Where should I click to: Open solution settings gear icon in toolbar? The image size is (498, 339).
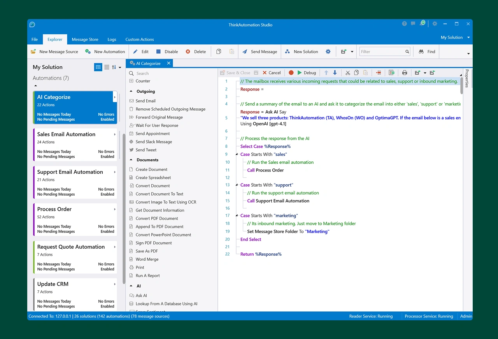pos(328,51)
